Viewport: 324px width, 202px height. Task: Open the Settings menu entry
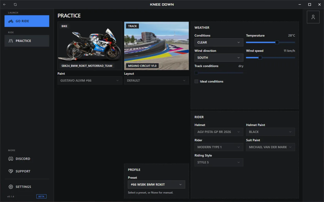(x=27, y=187)
